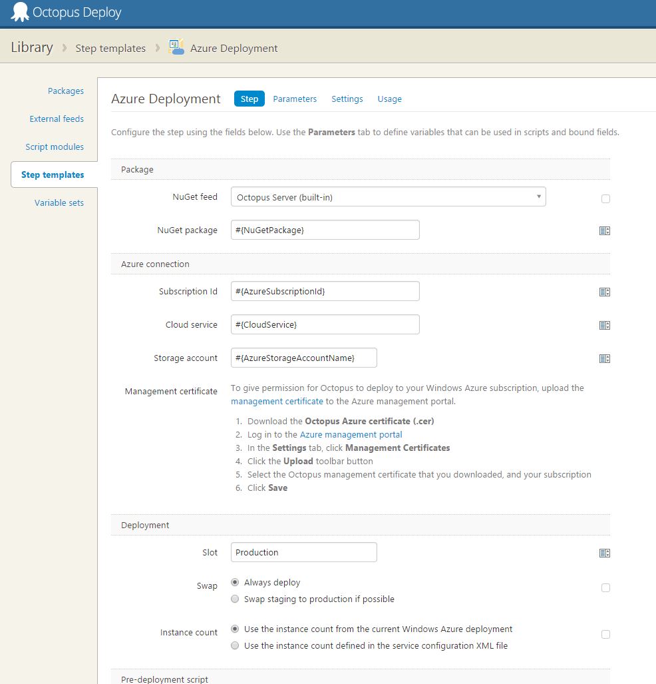Choose instance count from service configuration XML
This screenshot has width=656, height=684.
[x=235, y=645]
